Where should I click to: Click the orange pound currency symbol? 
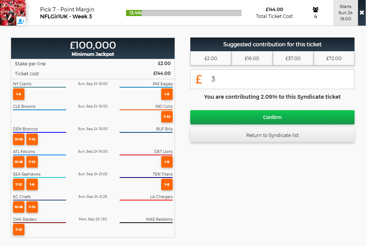199,79
